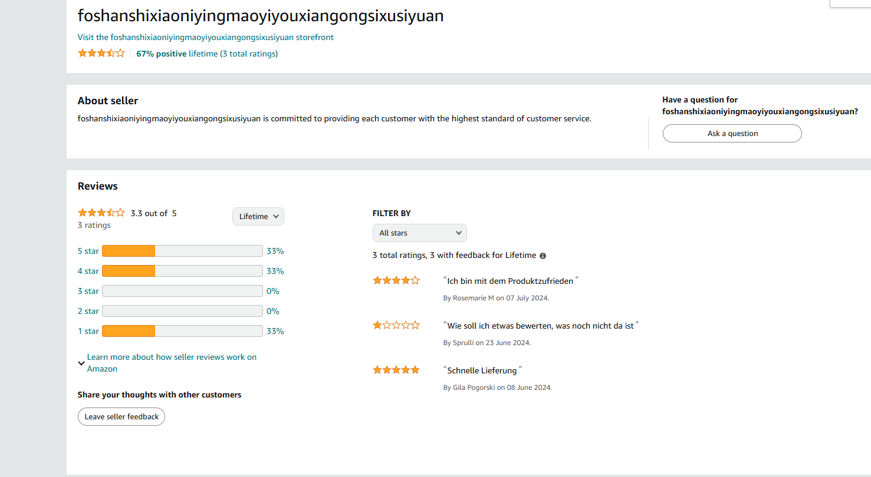Viewport: 871px width, 477px height.
Task: Click "By Rosemarie M on 07 July 2024"
Action: (496, 298)
